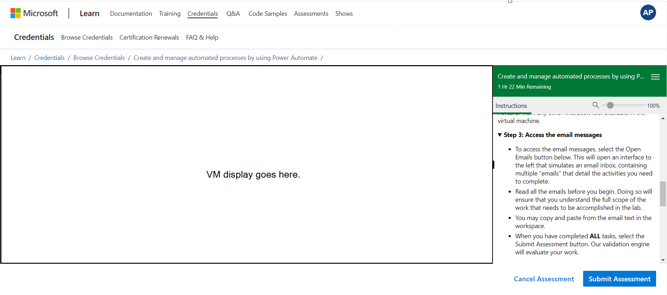The image size is (667, 295).
Task: Click the 1 Hr 22 Min Remaining text
Action: (x=524, y=87)
